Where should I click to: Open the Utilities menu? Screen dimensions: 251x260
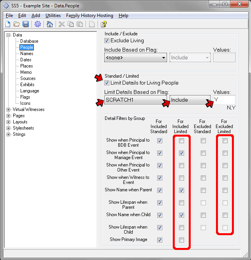53,16
